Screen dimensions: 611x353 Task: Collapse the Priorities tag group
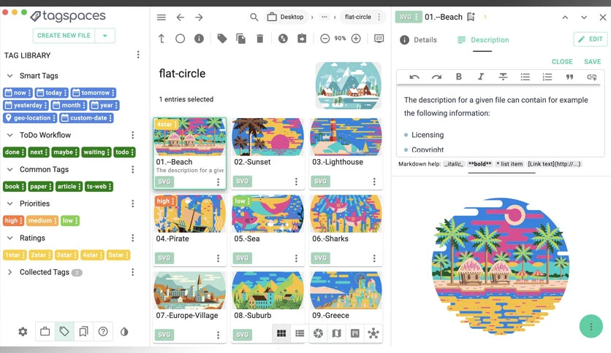click(10, 203)
